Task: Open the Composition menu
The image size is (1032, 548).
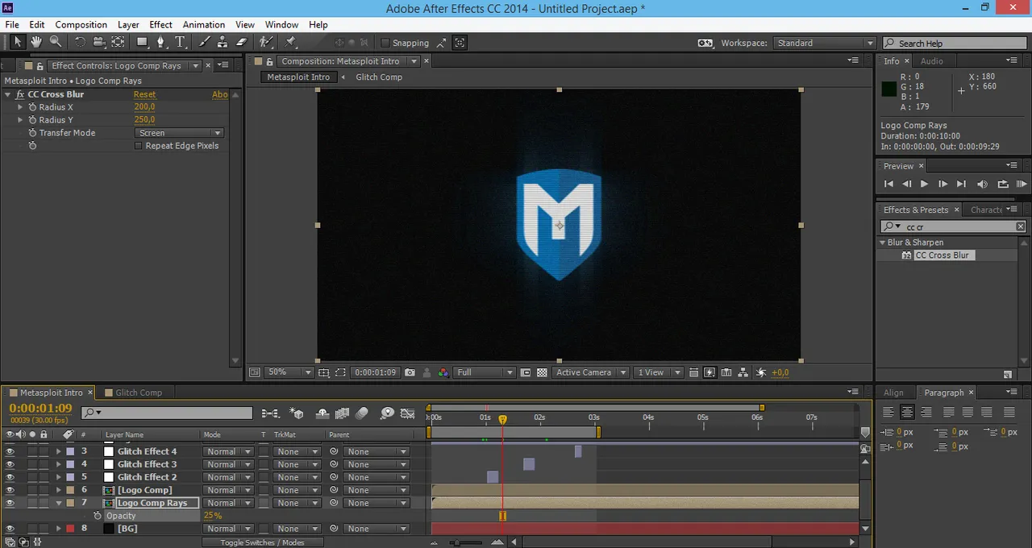Action: (x=81, y=25)
